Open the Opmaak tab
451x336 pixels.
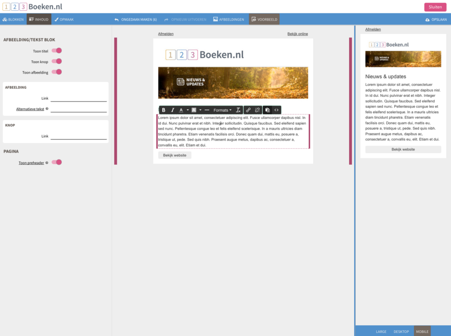[64, 19]
